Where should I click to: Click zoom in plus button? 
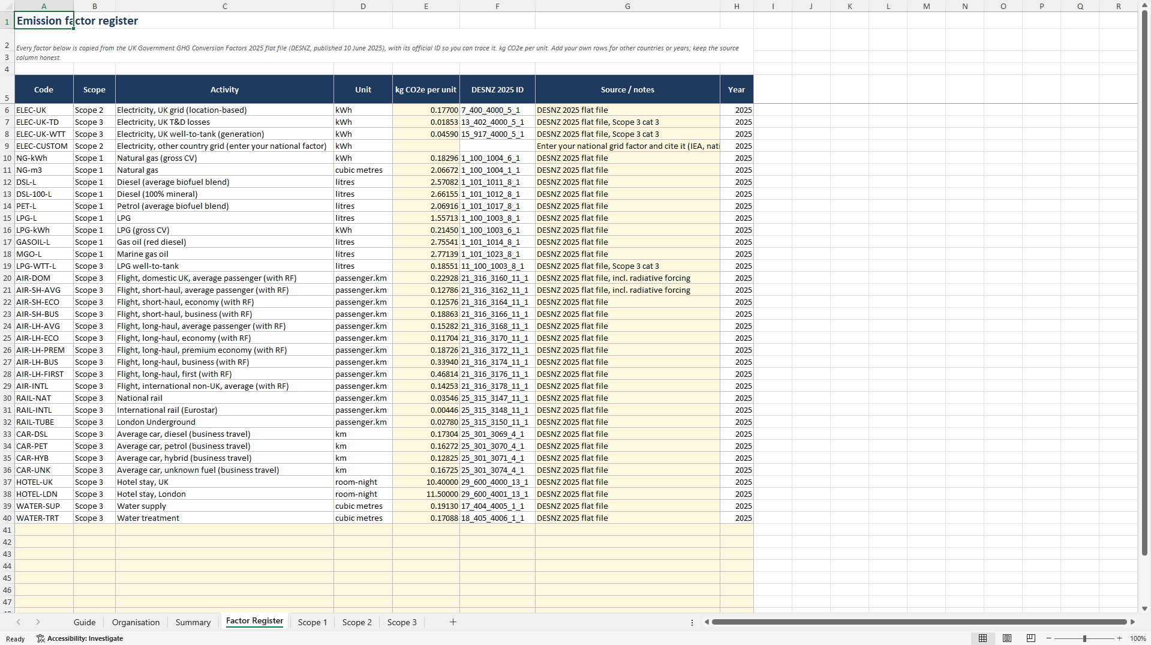1119,638
